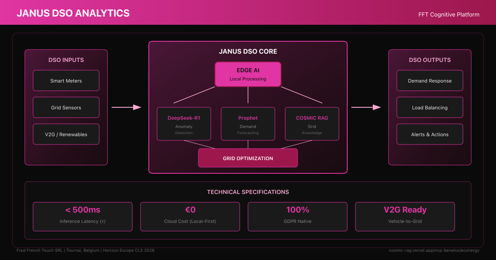Enable the Load Balancing output
The image size is (496, 260).
coord(430,107)
